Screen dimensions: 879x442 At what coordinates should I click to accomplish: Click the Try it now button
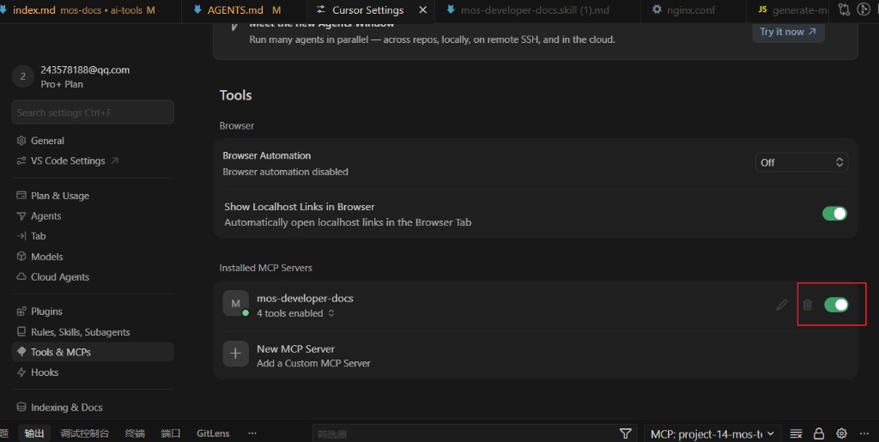click(x=788, y=32)
